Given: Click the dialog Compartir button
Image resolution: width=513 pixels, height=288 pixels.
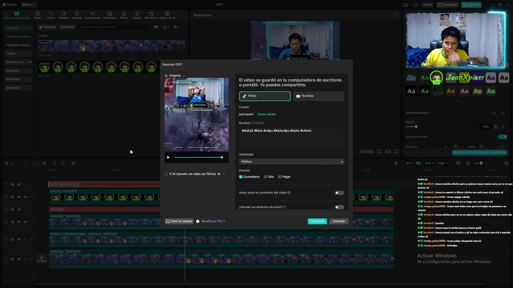Looking at the screenshot, I should click(x=317, y=221).
